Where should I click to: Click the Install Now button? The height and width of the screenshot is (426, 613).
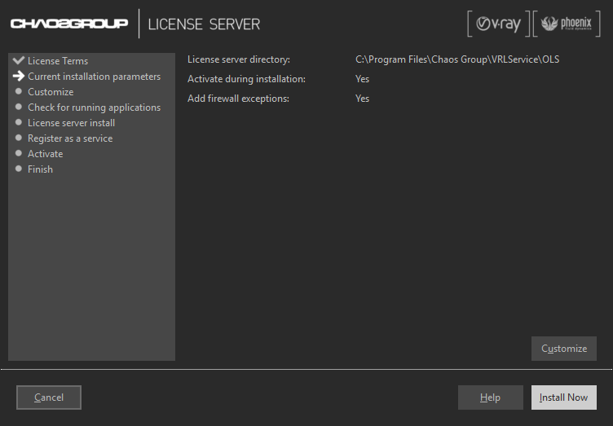[x=564, y=397]
